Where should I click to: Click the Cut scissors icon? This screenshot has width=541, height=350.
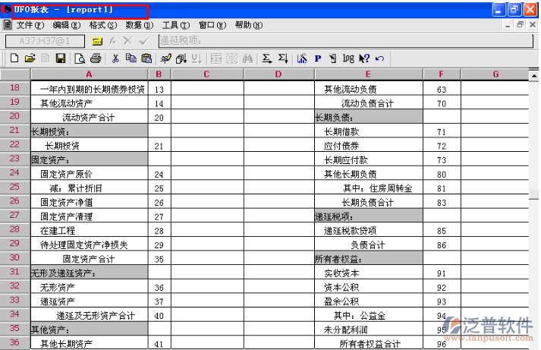click(x=115, y=58)
